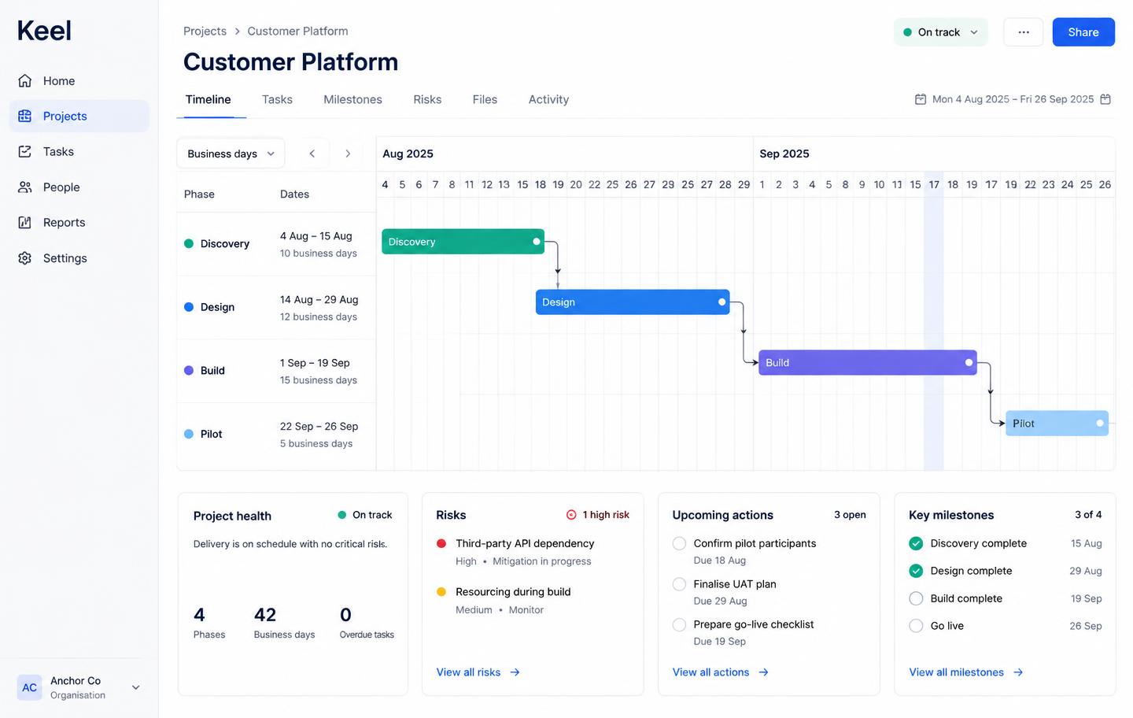Click the green Discovery phase dot

tap(189, 244)
